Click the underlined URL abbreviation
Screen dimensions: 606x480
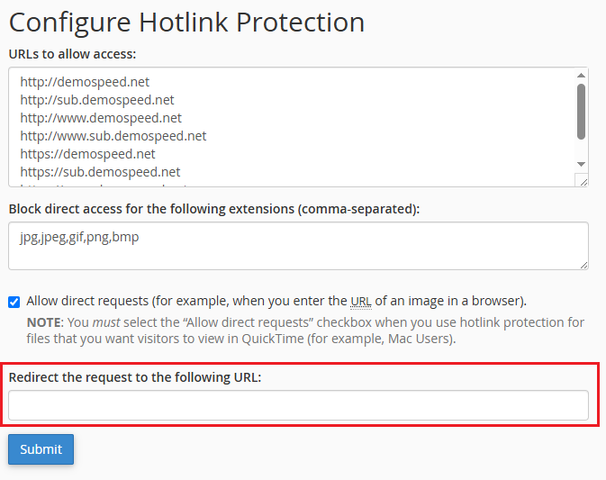point(360,301)
